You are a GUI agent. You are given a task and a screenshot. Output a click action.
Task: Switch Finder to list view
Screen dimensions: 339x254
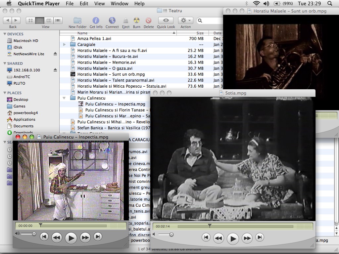(40, 20)
